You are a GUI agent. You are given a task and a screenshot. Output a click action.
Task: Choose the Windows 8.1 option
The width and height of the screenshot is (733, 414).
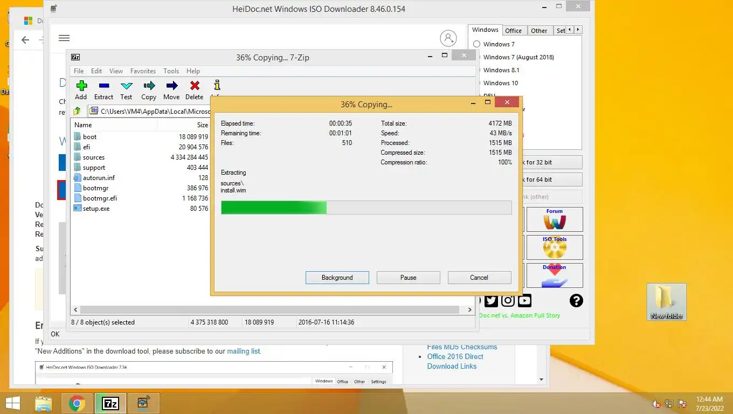(501, 70)
